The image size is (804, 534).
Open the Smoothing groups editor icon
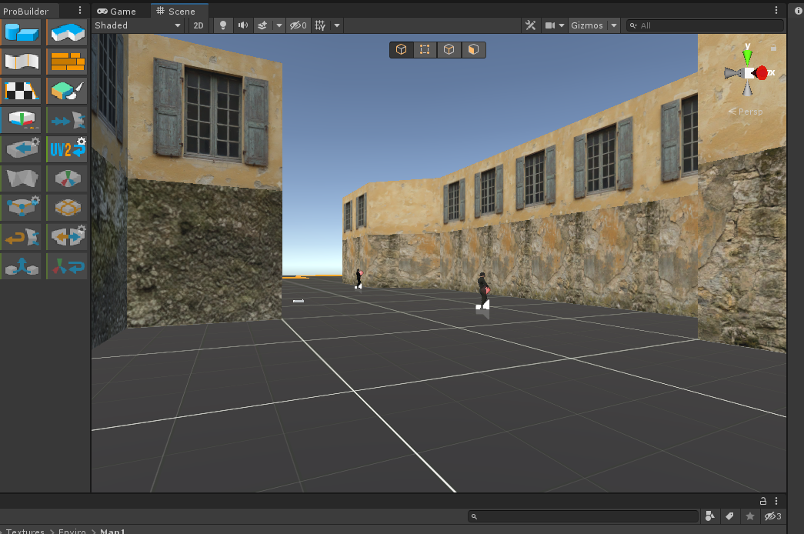tap(22, 62)
